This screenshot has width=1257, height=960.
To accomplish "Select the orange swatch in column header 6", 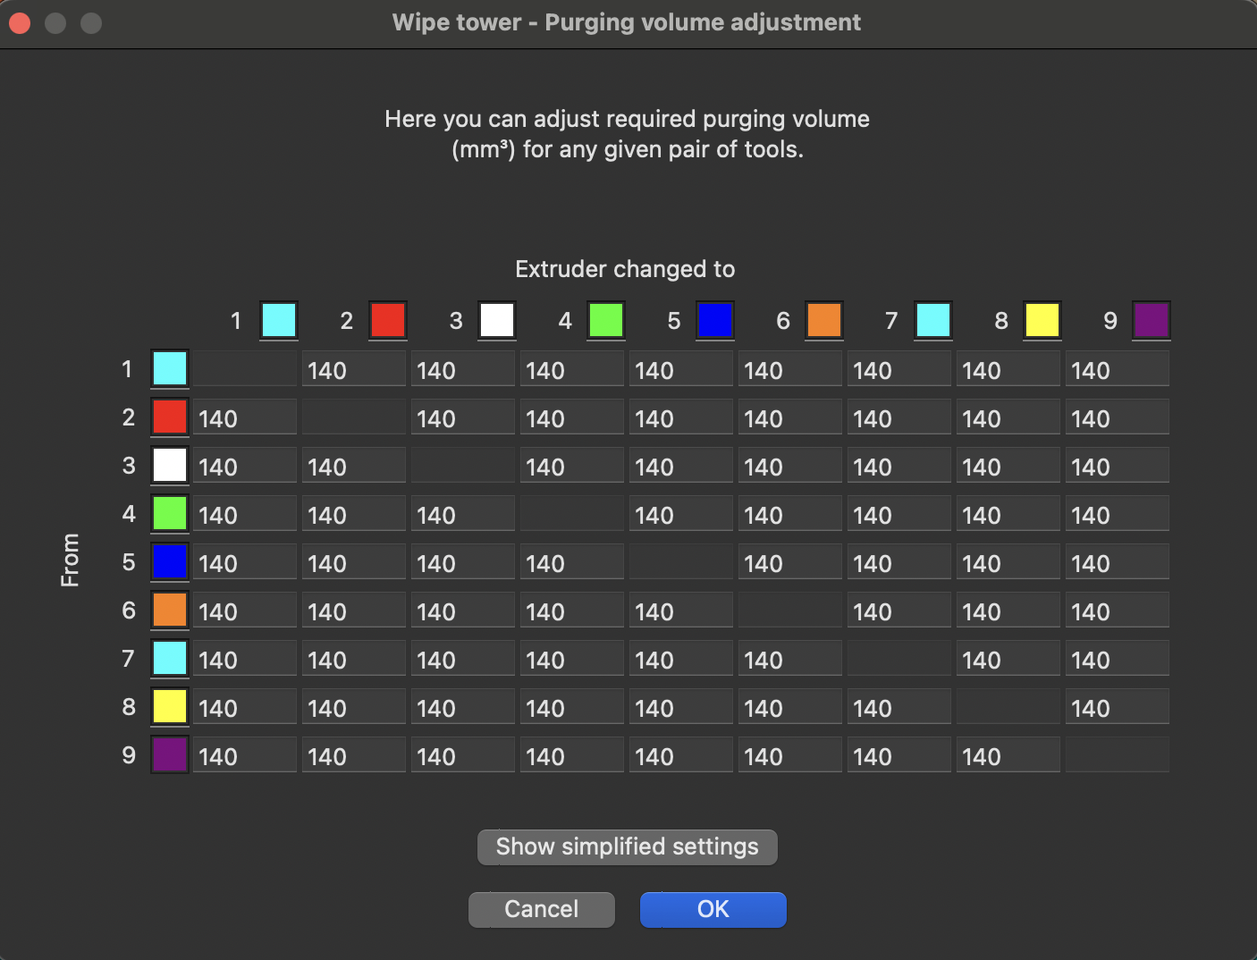I will point(824,320).
